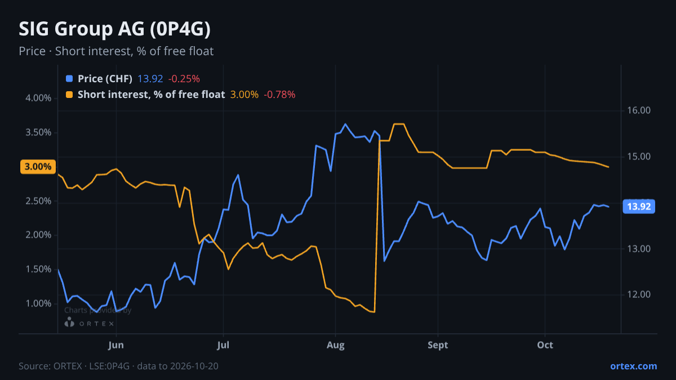Click the blue 13.92 axis badge
Viewport: 676px width, 380px height.
point(639,207)
